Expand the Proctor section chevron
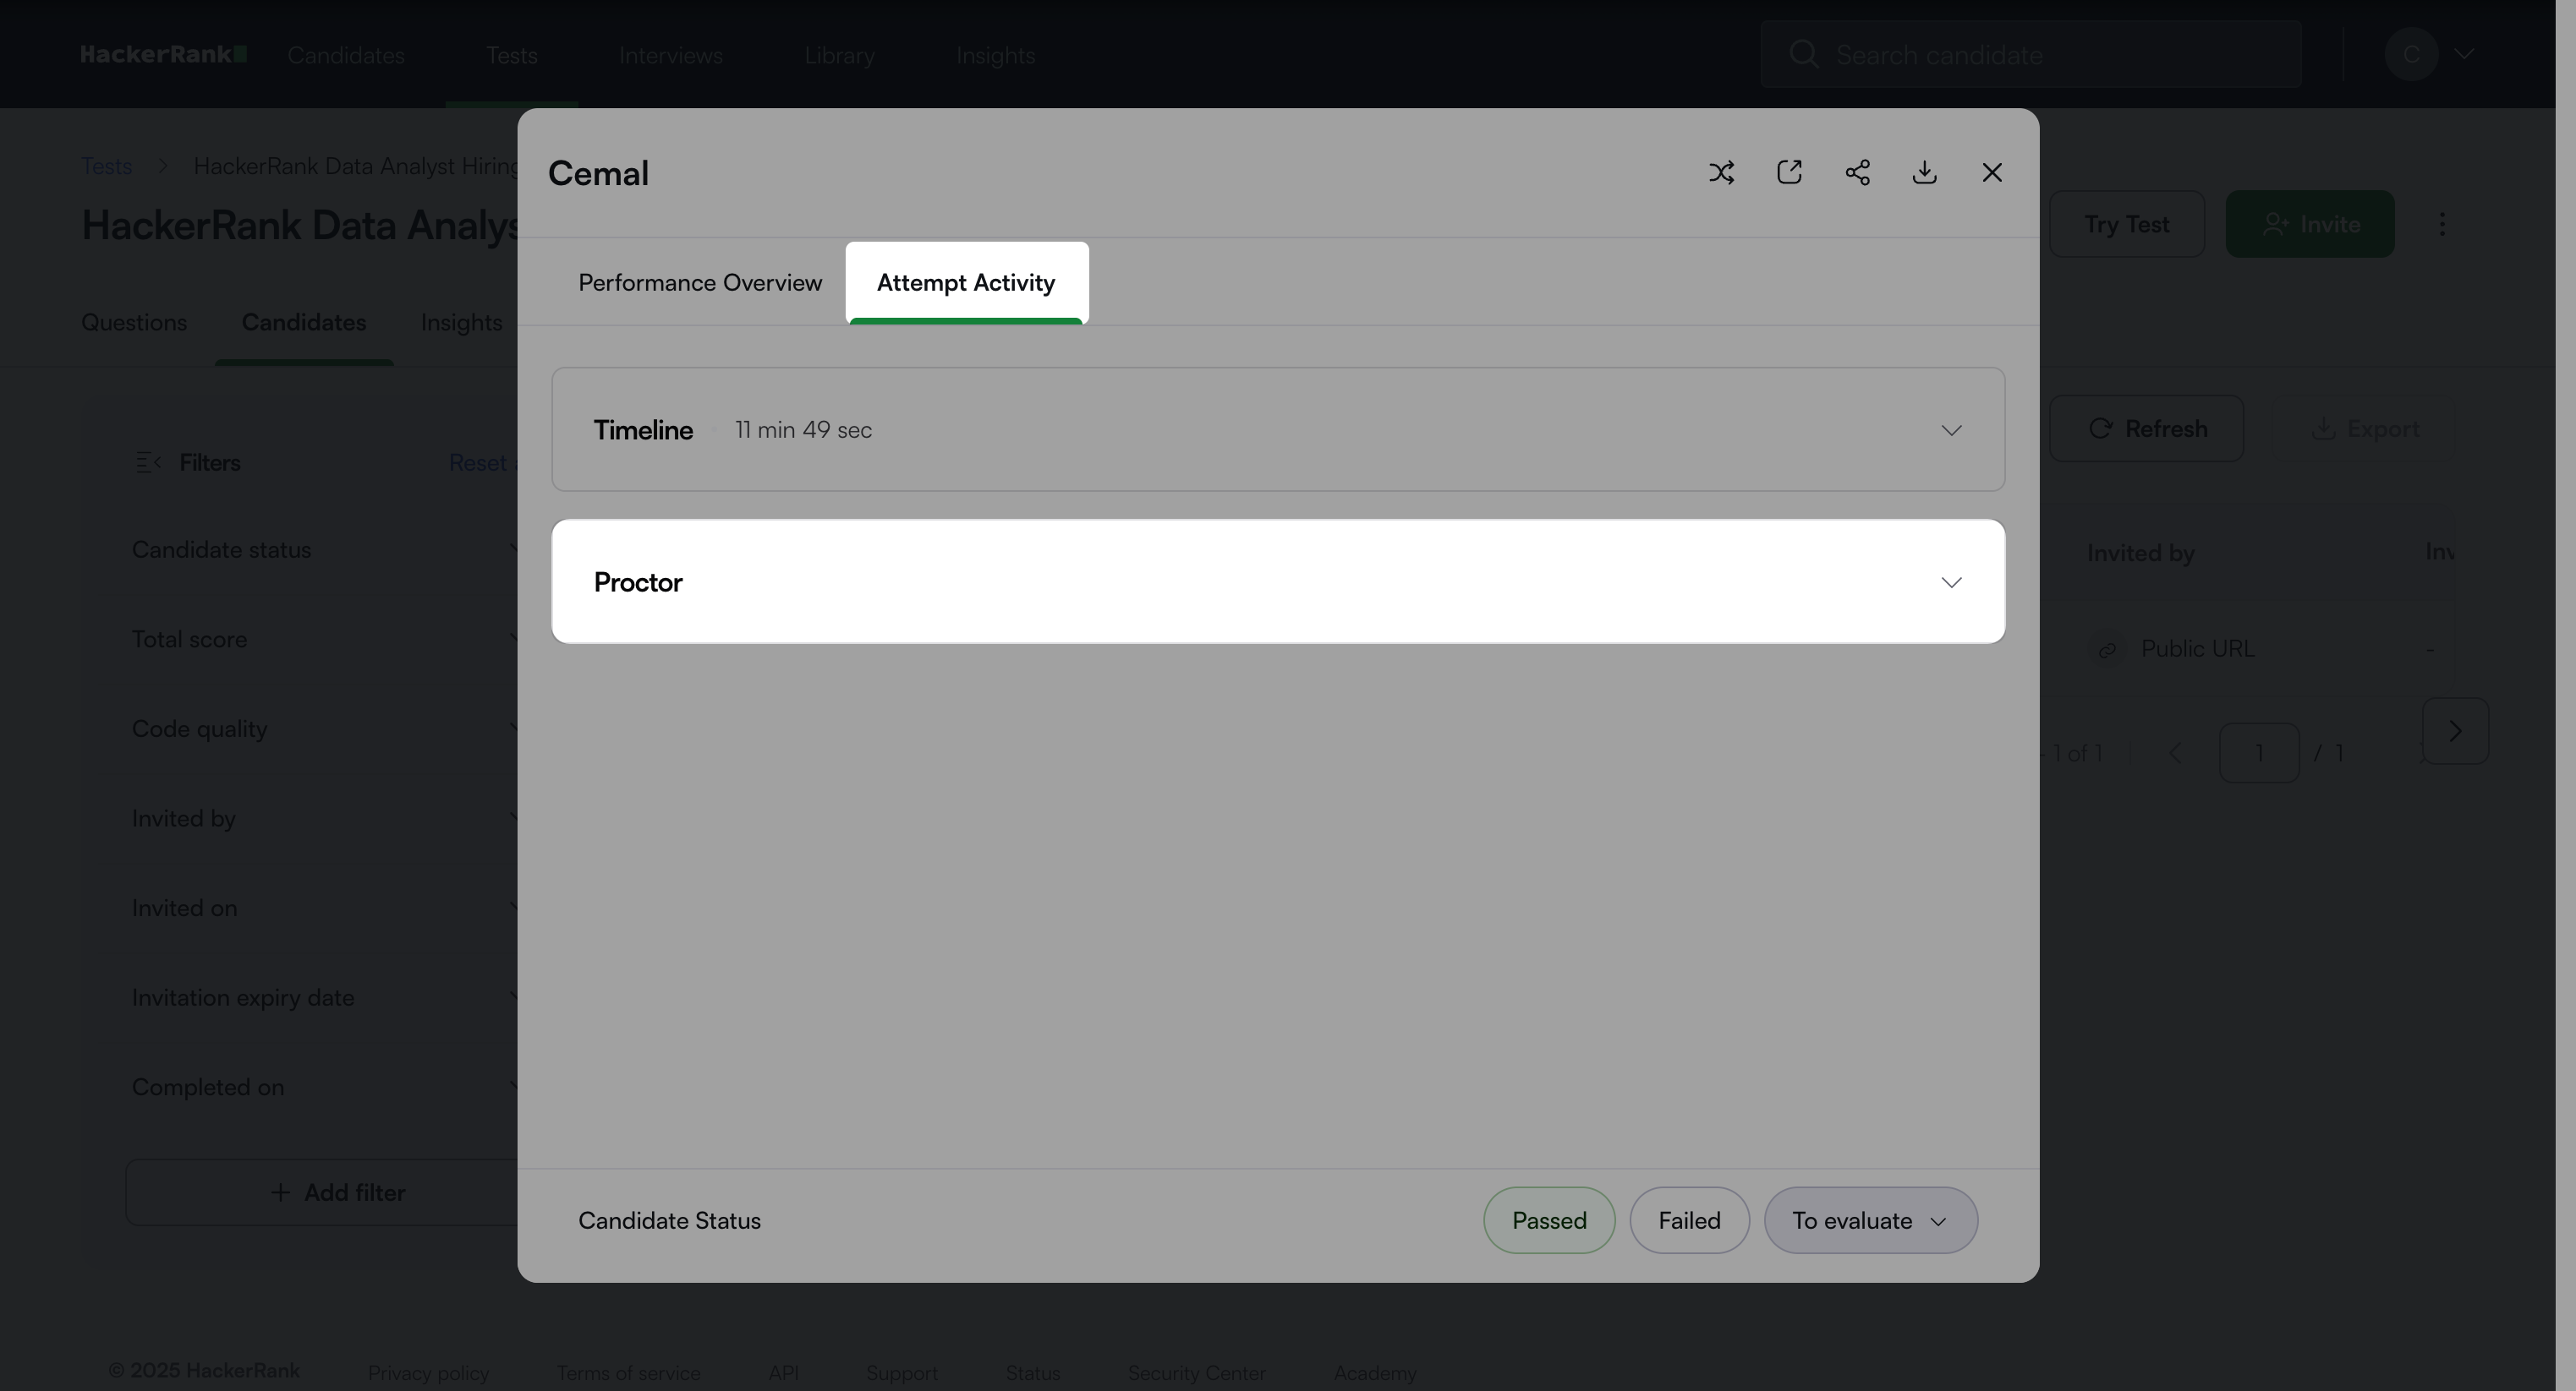This screenshot has height=1391, width=2576. coord(1951,582)
